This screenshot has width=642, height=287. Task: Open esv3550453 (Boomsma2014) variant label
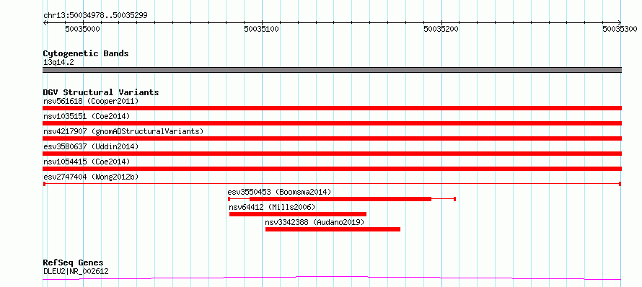pyautogui.click(x=279, y=192)
